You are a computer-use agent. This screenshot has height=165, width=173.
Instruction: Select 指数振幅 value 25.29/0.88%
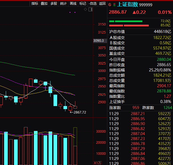click(160, 70)
